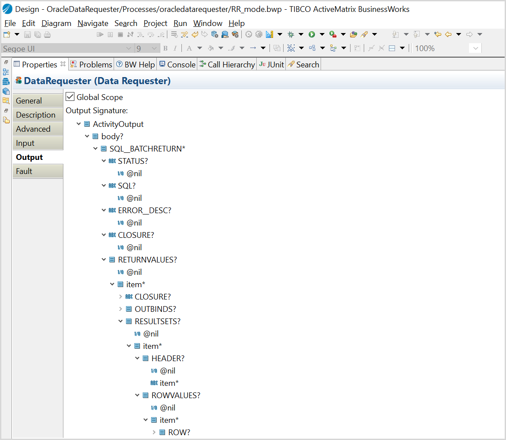Image resolution: width=506 pixels, height=440 pixels.
Task: Open the outline view icon in left sidebar
Action: pyautogui.click(x=6, y=72)
